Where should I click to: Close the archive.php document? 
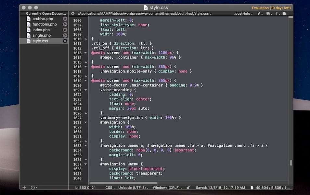pos(65,19)
